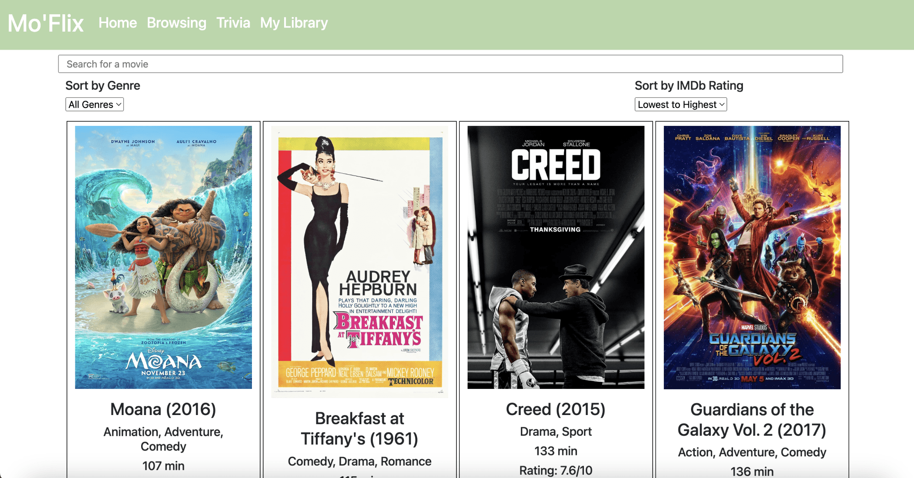Screen dimensions: 914x478
Task: Open the Lowest to Highest rating dropdown
Action: click(x=680, y=104)
